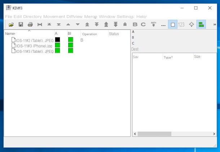Toggle green split diff window icon
The width and height of the screenshot is (220, 152).
201,24
